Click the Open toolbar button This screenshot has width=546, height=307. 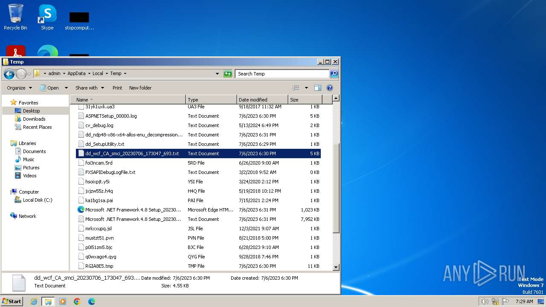[x=49, y=88]
